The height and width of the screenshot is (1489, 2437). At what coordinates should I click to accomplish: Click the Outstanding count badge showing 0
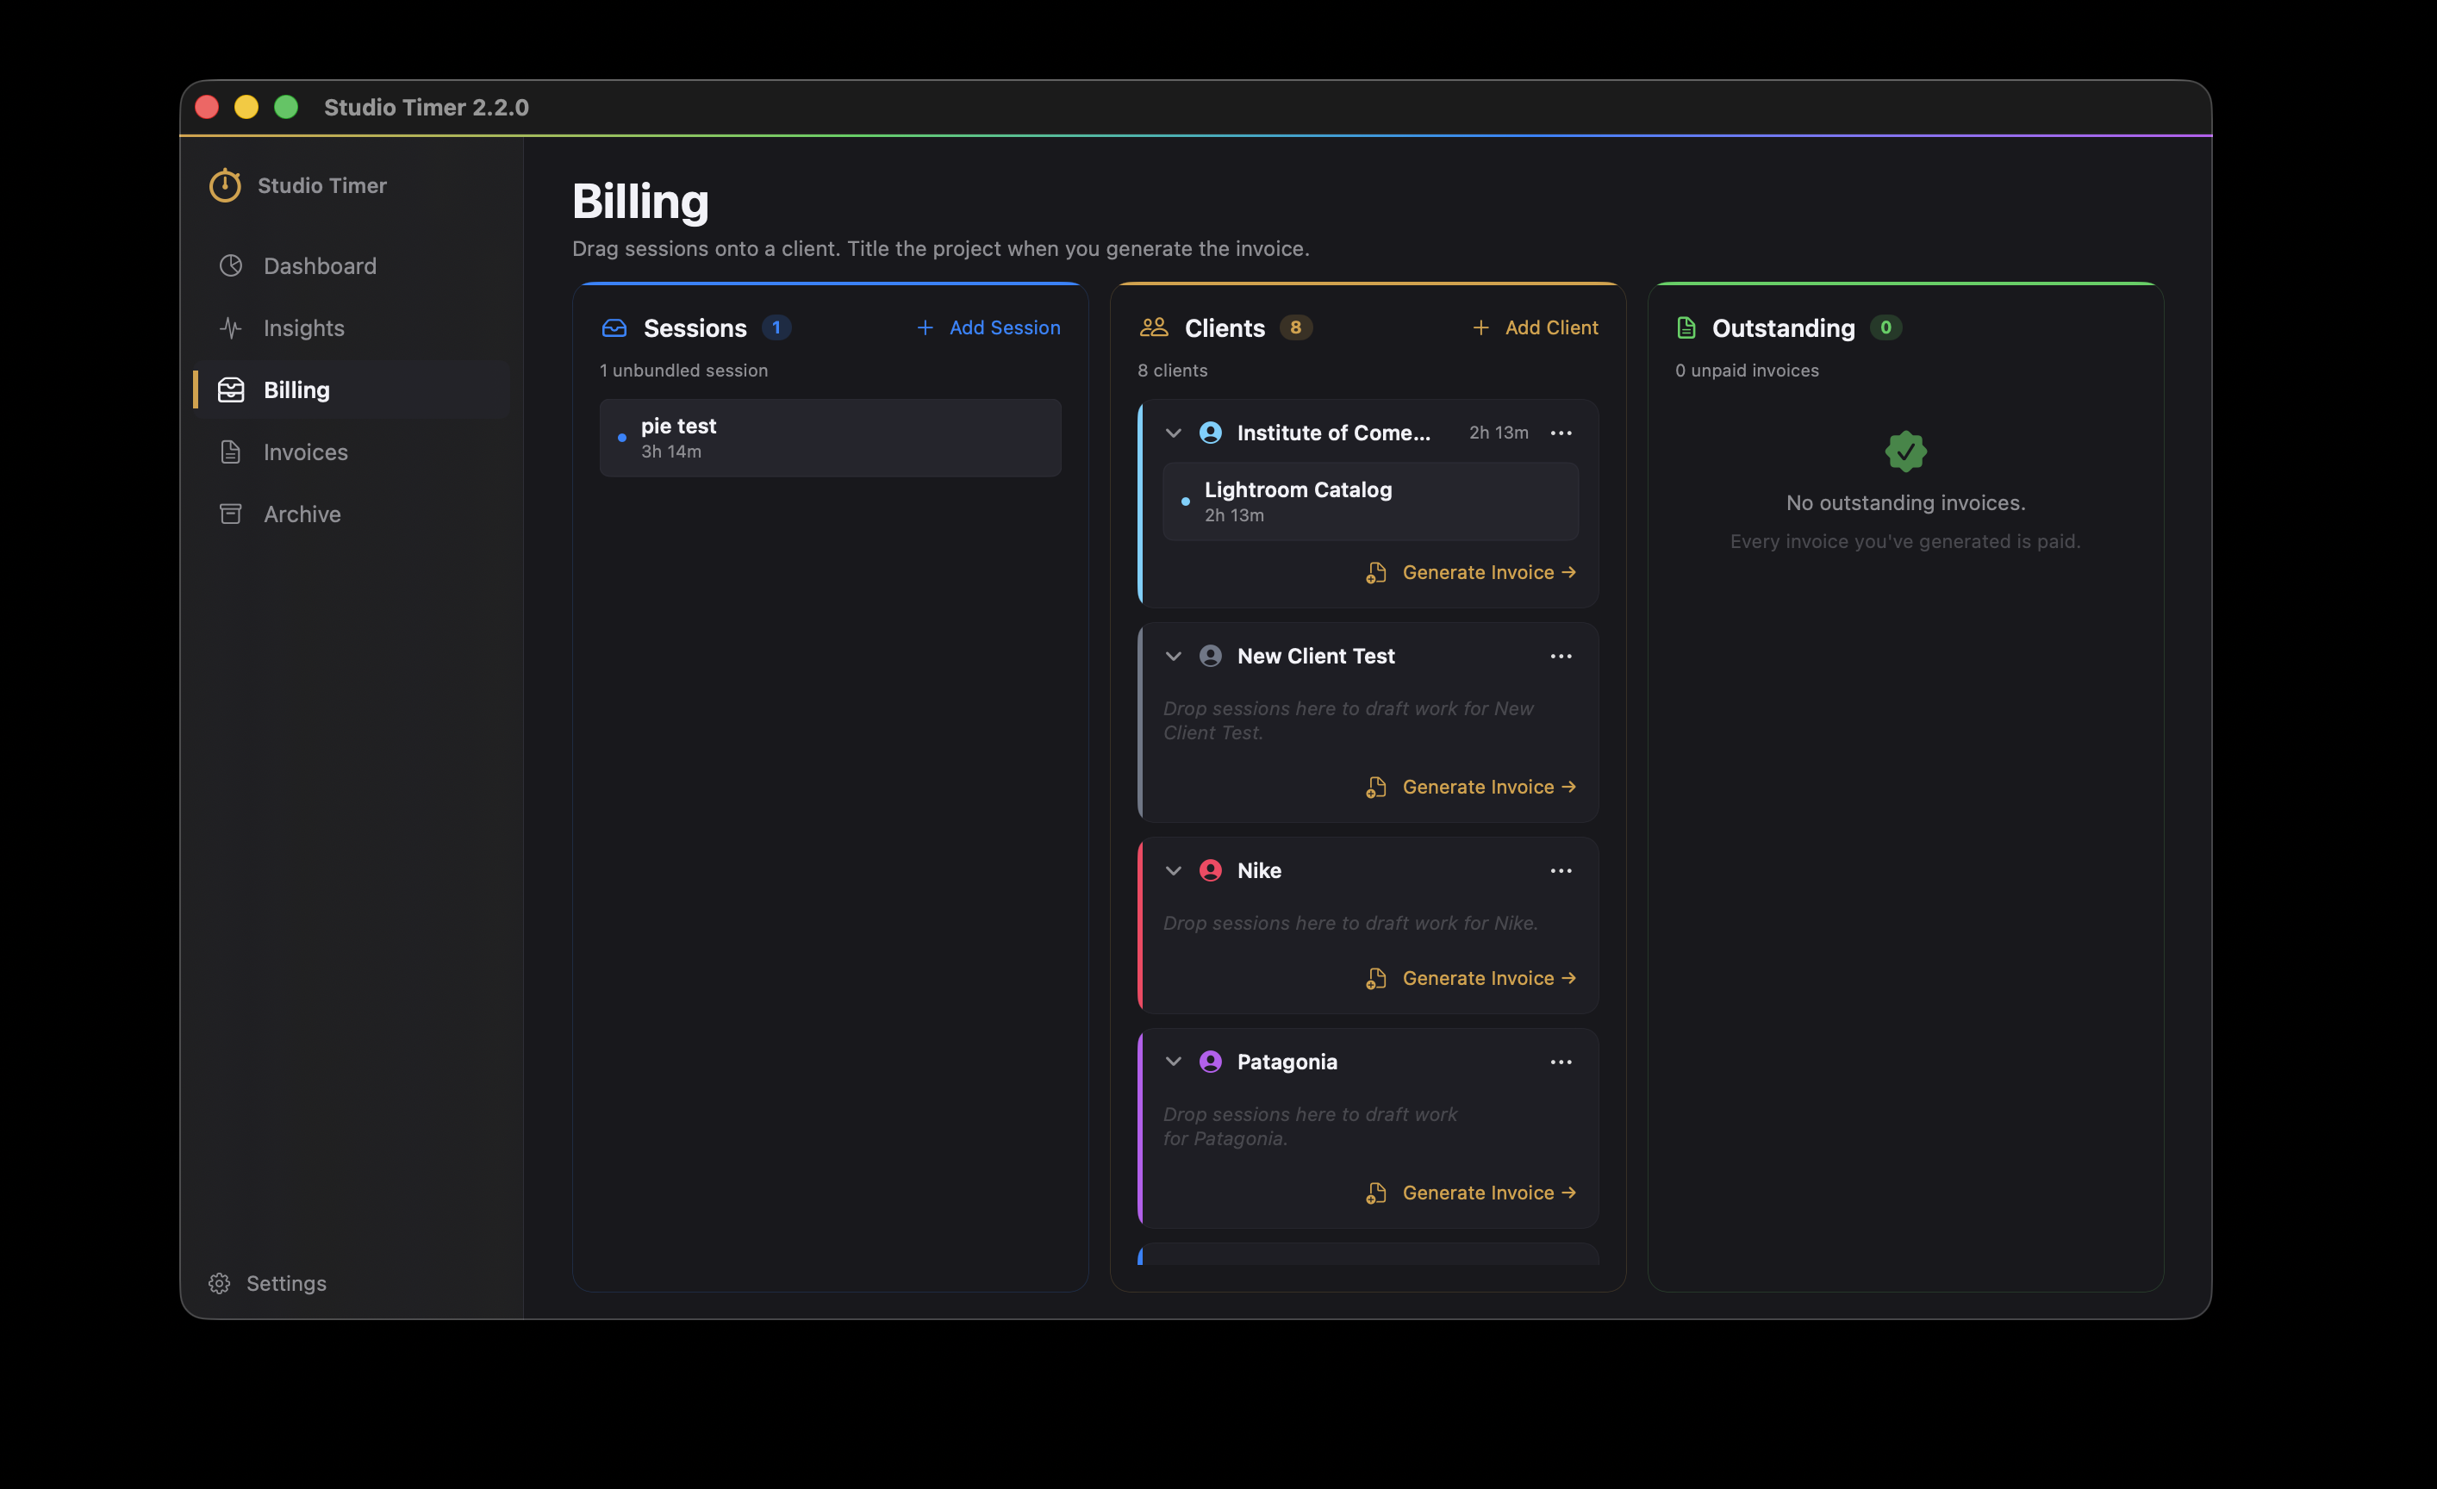[x=1886, y=327]
